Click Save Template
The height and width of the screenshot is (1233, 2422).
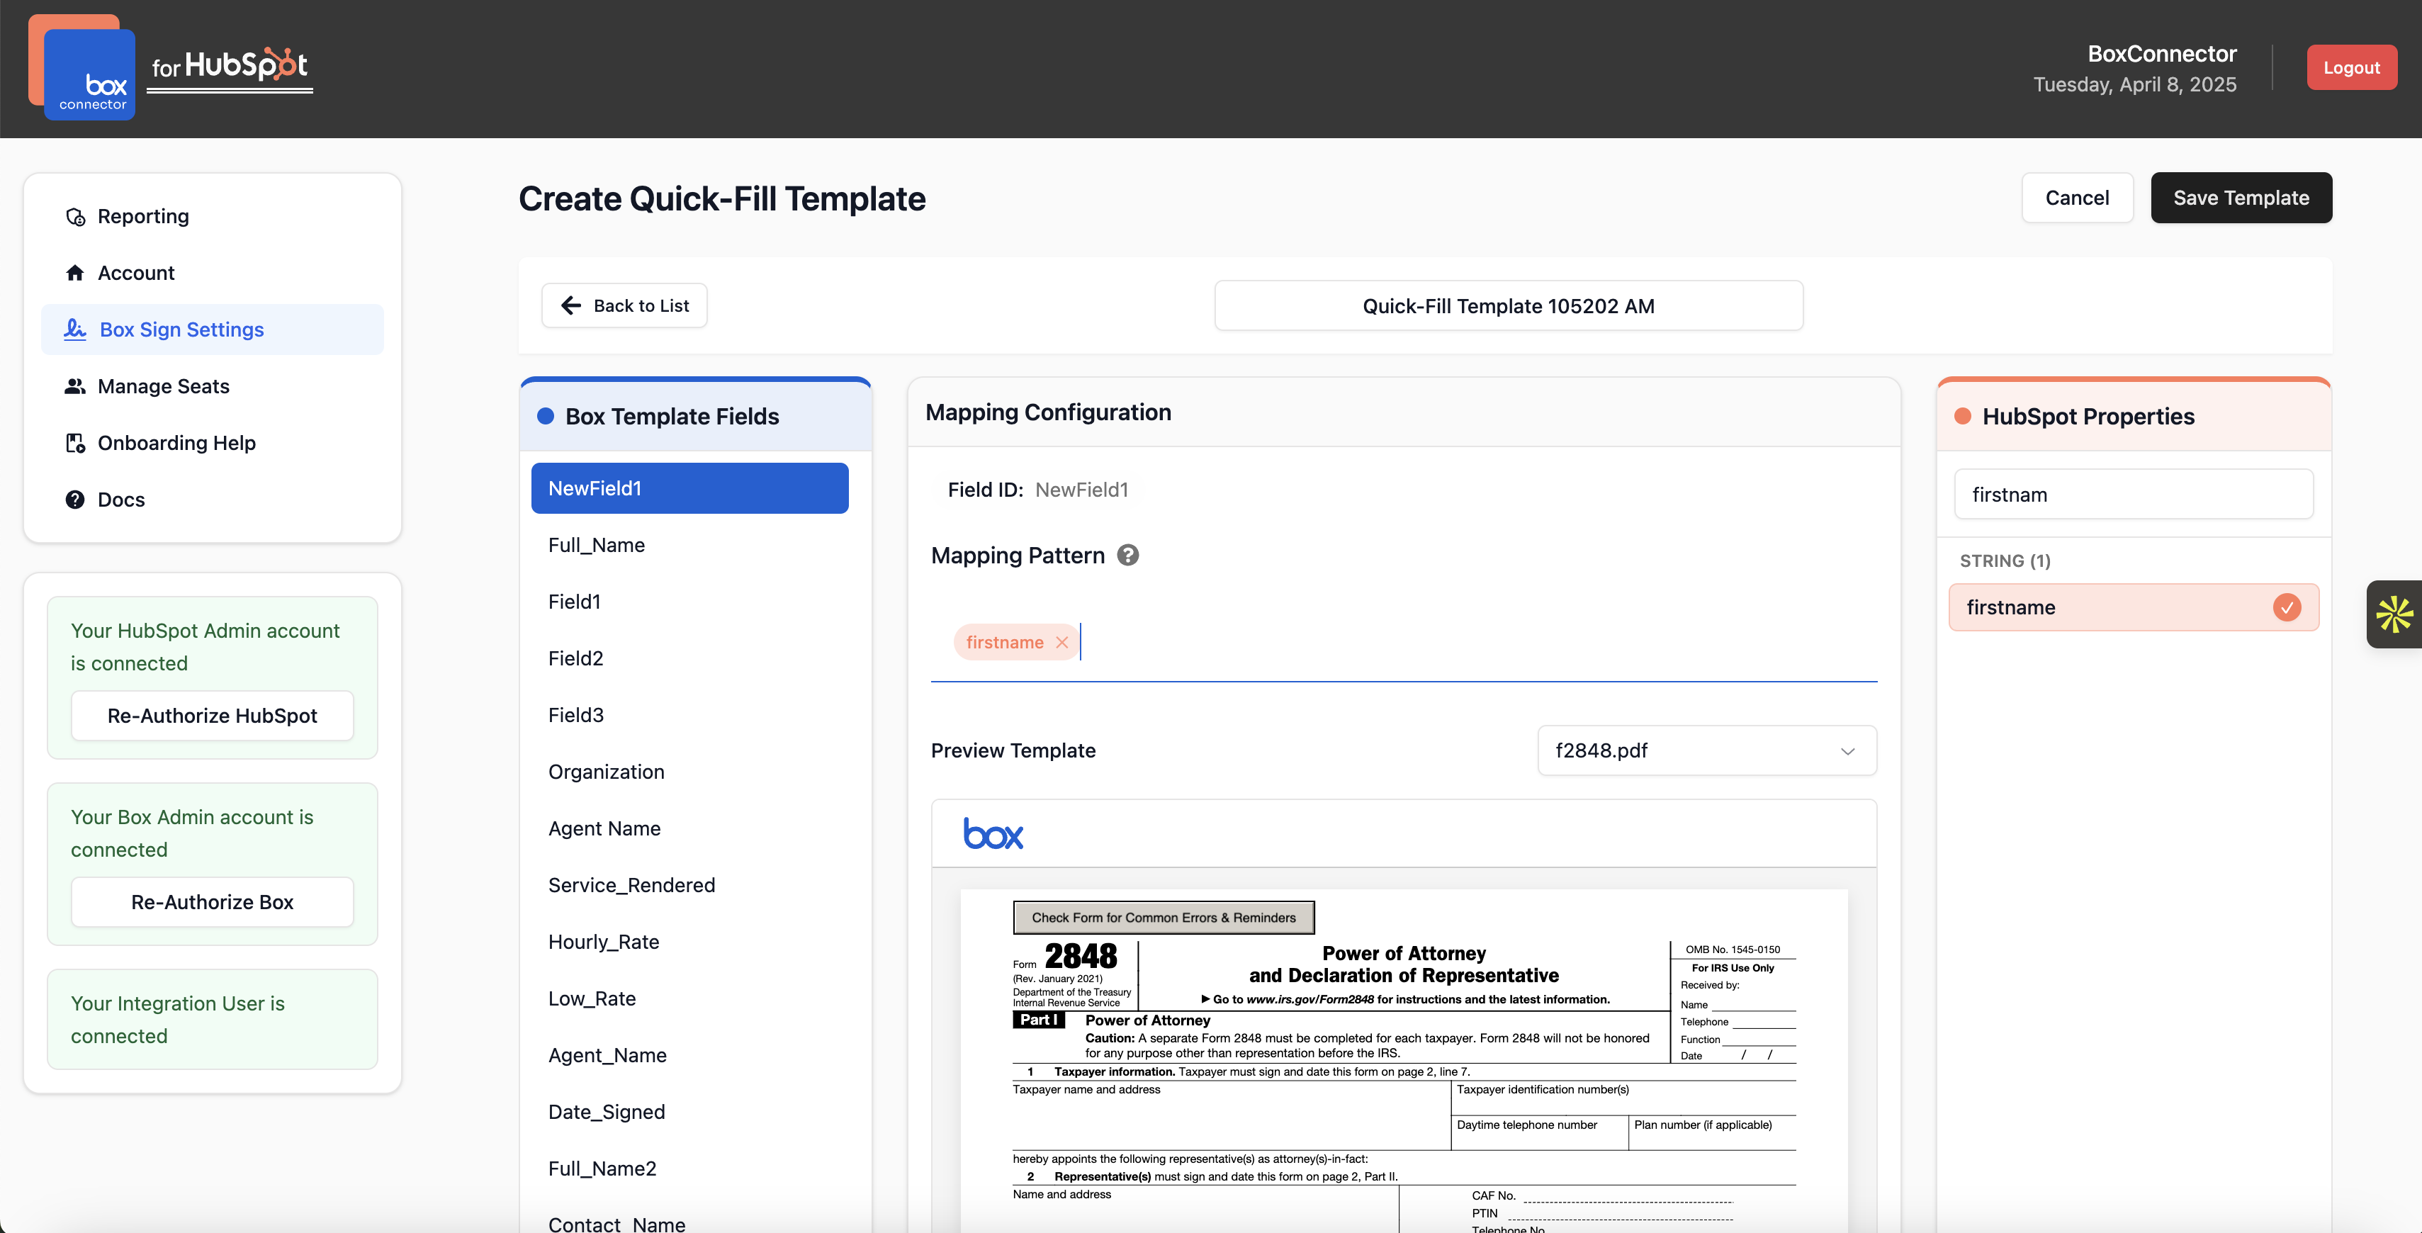tap(2241, 198)
